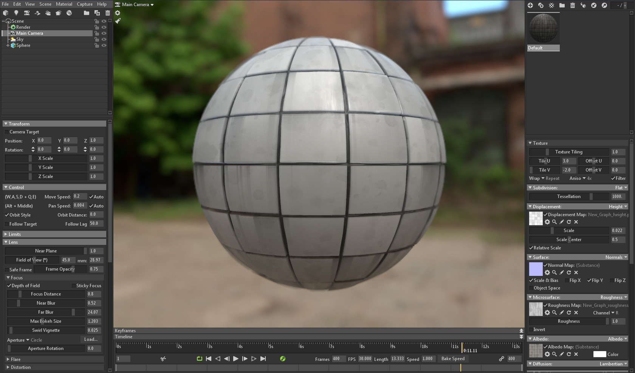Refresh the Roughness Map texture

point(569,313)
